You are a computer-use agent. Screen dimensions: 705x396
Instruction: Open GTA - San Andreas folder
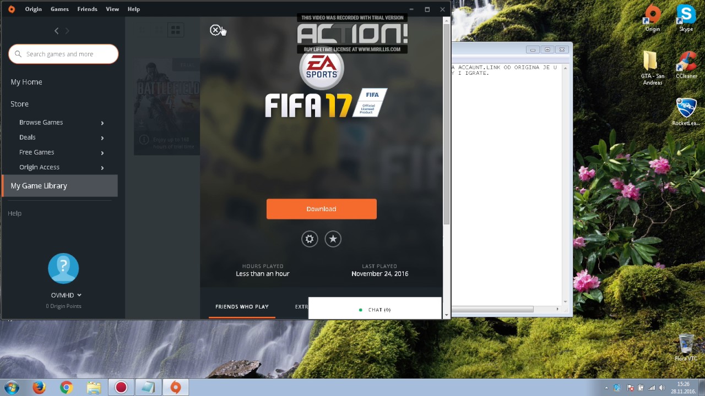[x=653, y=68]
